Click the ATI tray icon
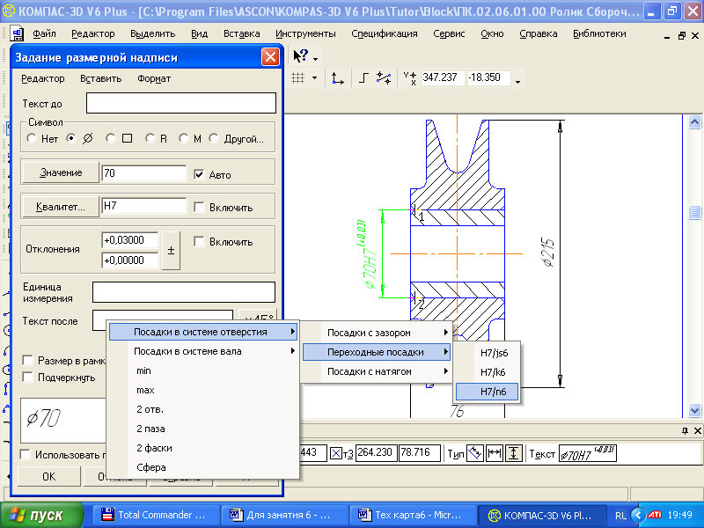The width and height of the screenshot is (704, 528). click(654, 515)
